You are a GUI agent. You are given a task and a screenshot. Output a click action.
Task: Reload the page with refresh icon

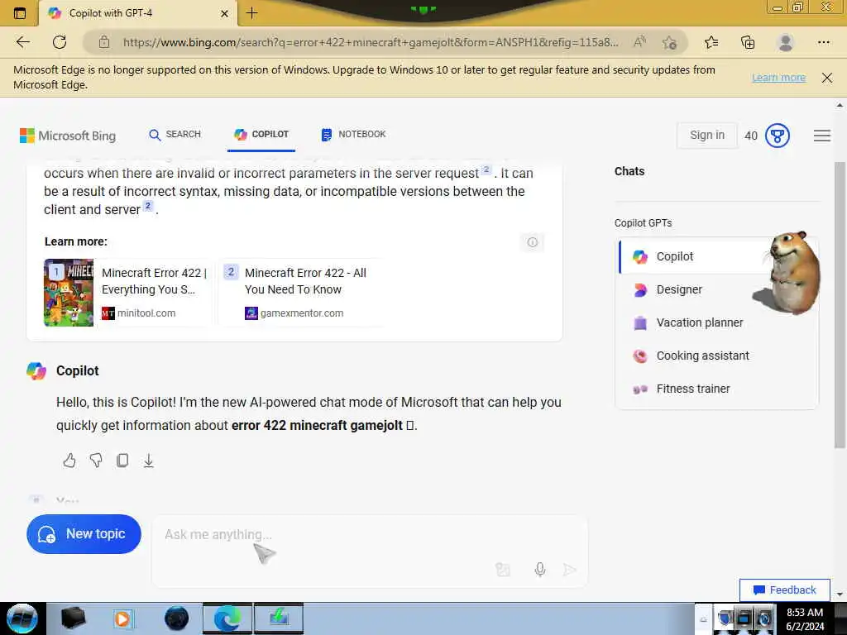60,42
